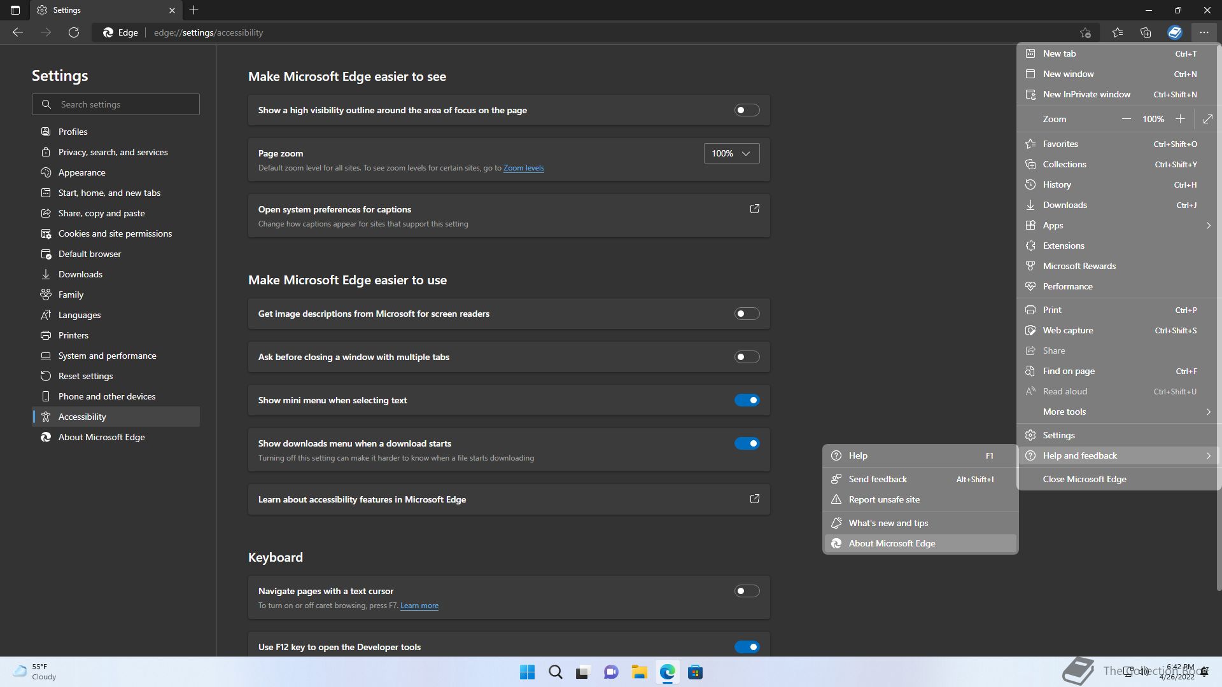
Task: Open File Explorer from taskbar
Action: pyautogui.click(x=639, y=672)
